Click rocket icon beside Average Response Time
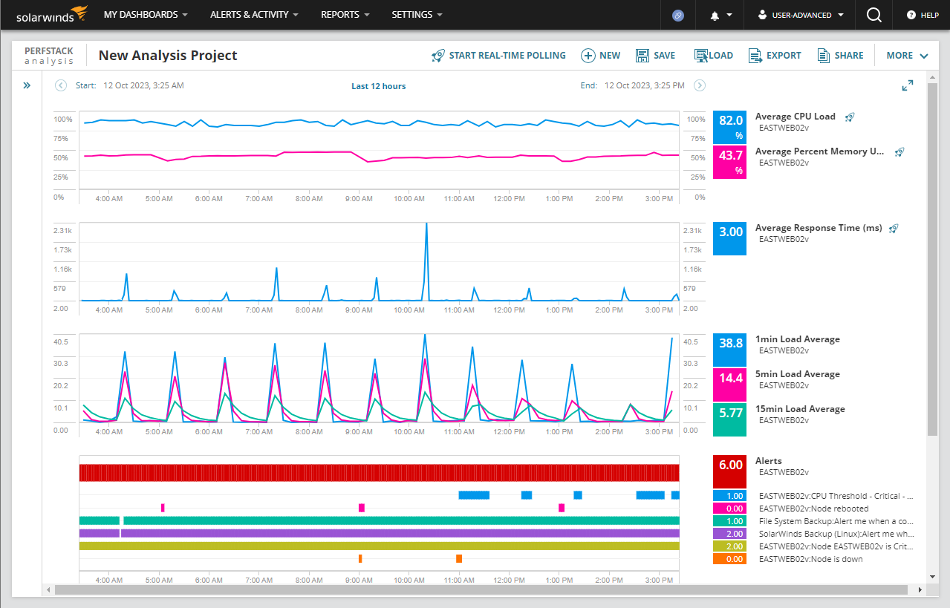Screen dimensions: 950x608 (x=894, y=228)
